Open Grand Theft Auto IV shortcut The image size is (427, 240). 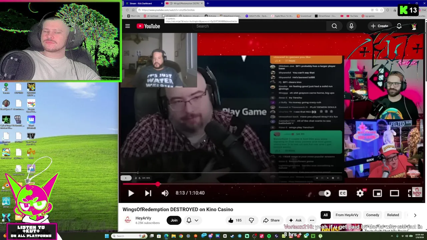tap(31, 139)
